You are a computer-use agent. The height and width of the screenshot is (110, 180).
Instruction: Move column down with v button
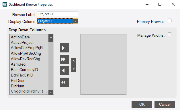tap(74, 68)
